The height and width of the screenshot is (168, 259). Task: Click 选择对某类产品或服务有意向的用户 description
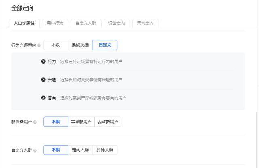click(x=93, y=98)
